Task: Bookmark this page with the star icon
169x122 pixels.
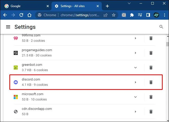Action: pos(114,15)
